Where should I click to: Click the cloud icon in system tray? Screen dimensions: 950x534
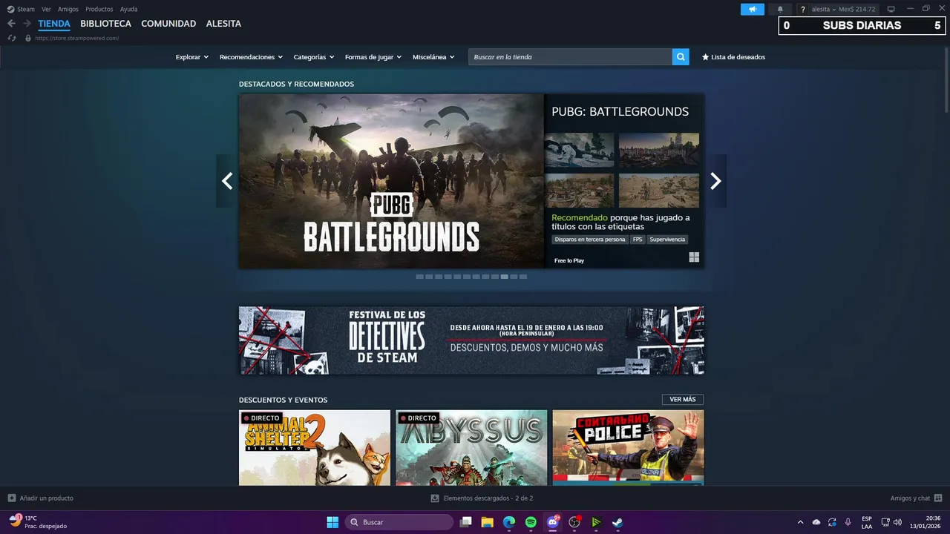(x=816, y=522)
